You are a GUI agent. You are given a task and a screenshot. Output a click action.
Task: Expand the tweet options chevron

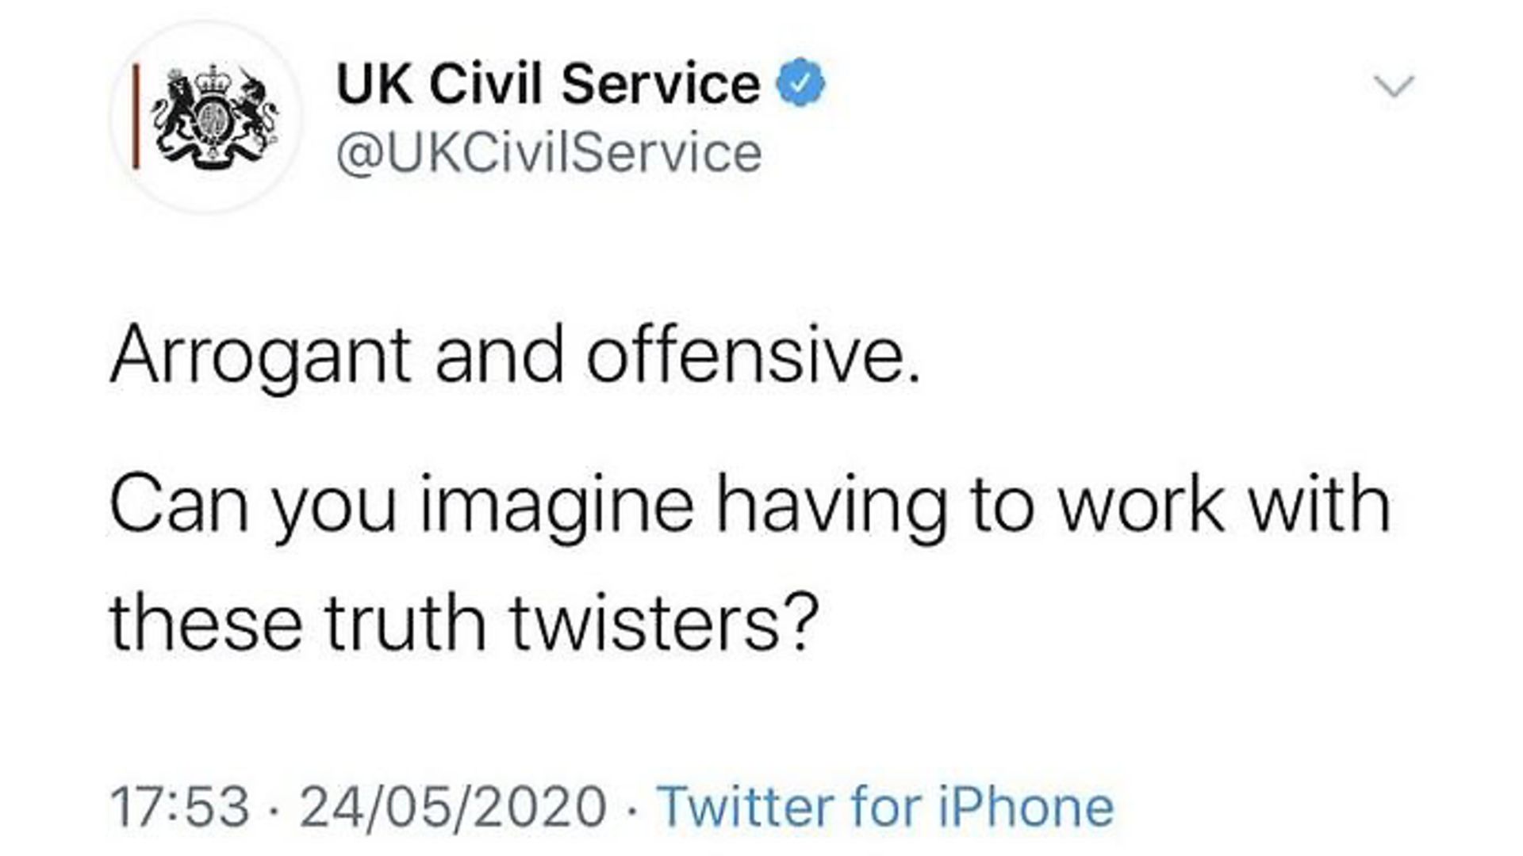(1394, 86)
